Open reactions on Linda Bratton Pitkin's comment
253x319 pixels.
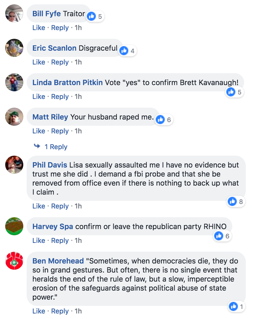(231, 92)
